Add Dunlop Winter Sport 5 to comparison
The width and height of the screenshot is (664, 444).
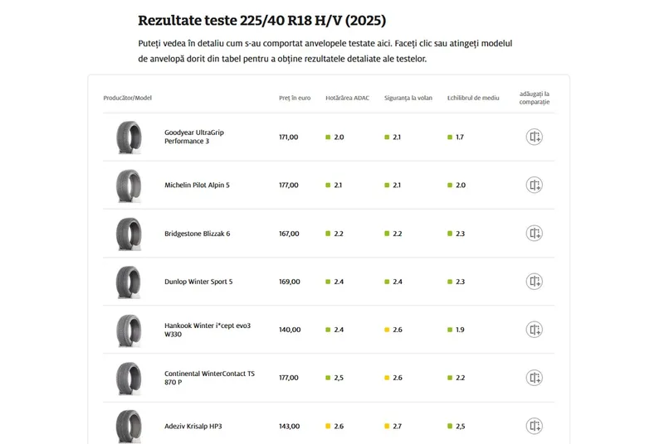pyautogui.click(x=535, y=282)
